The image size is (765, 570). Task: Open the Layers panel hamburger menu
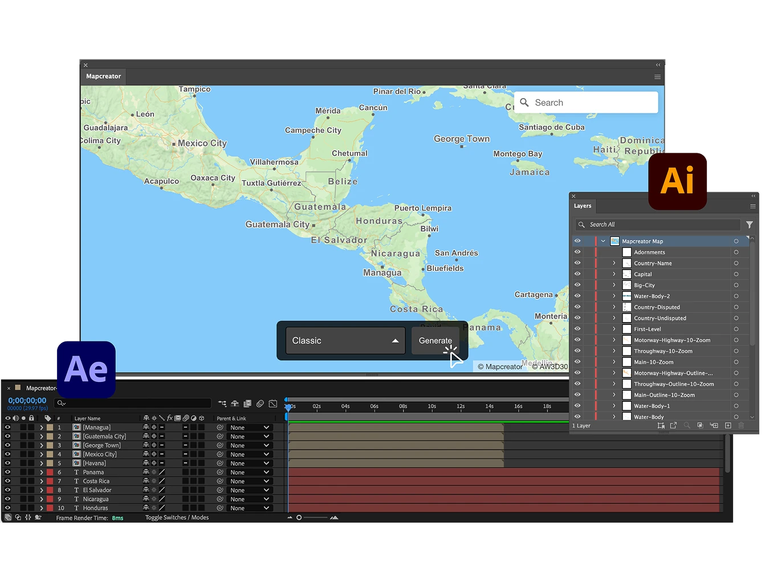(x=752, y=206)
